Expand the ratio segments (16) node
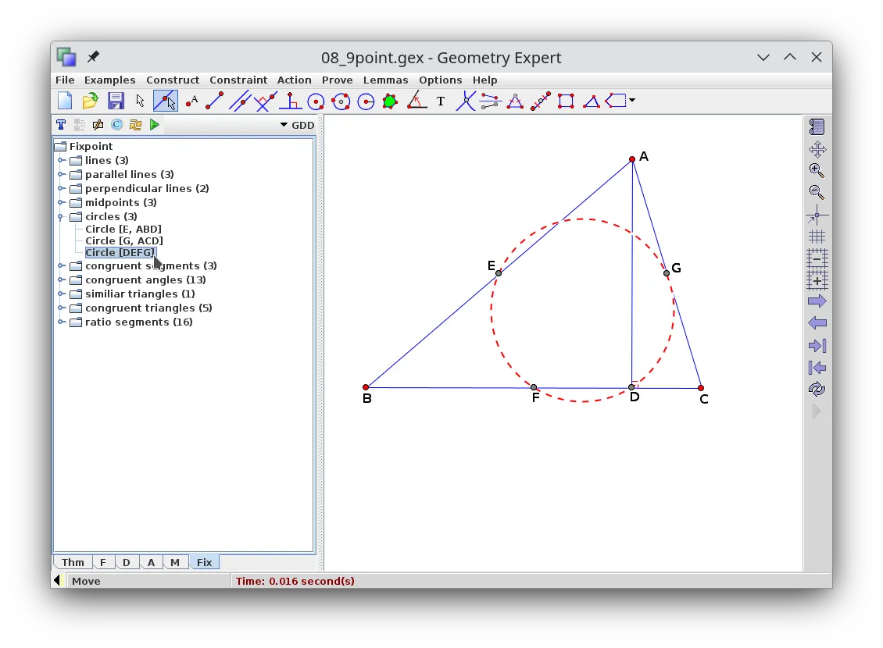Screen dimensions: 883x648 click(x=61, y=322)
